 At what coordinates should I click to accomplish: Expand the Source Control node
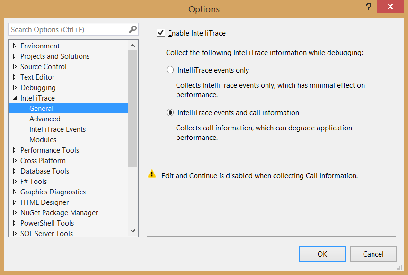click(x=15, y=67)
